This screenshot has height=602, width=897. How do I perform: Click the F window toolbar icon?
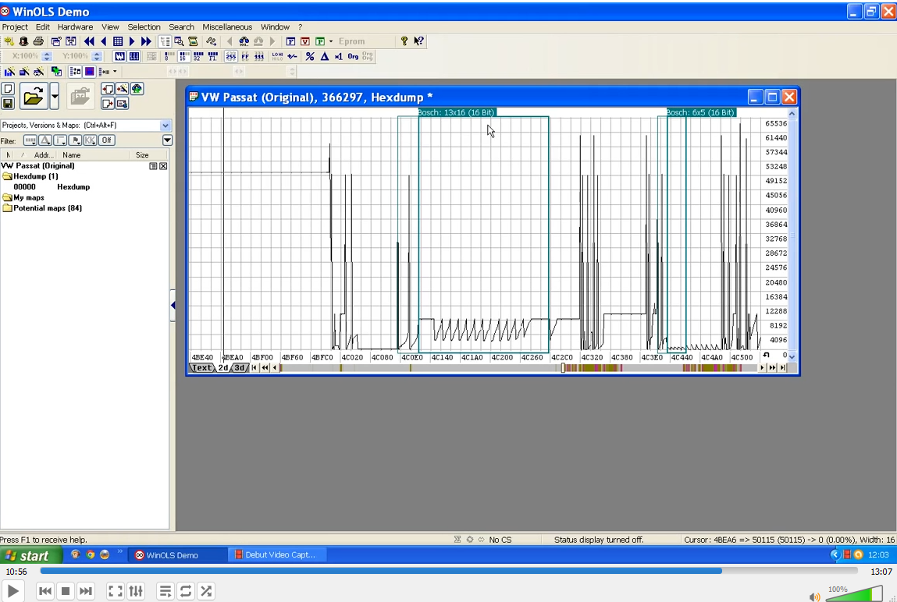(x=290, y=41)
